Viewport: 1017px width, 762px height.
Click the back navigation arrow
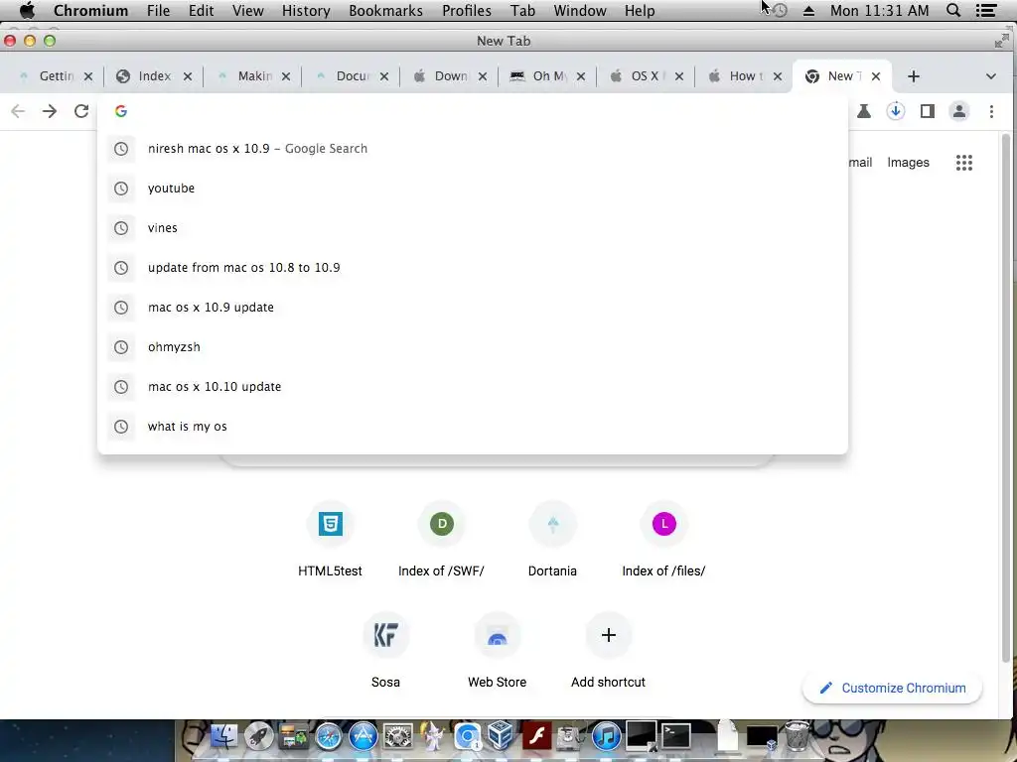click(18, 111)
